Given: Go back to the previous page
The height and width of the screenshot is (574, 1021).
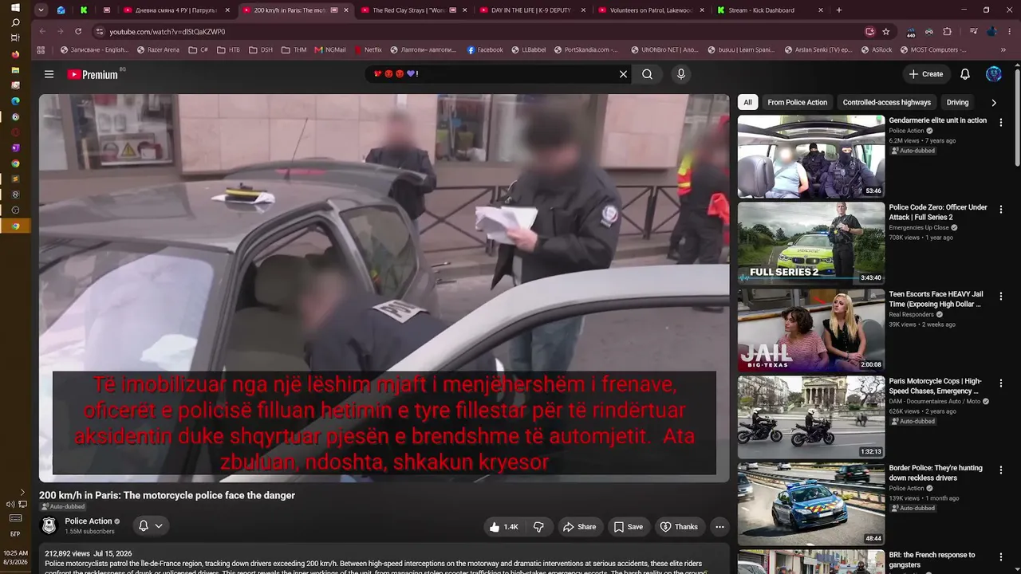Looking at the screenshot, I should tap(42, 31).
